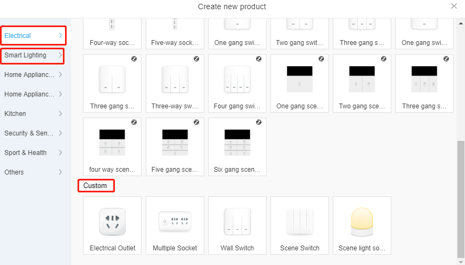Open the Security & Sensors category
This screenshot has height=265, width=465.
[33, 133]
